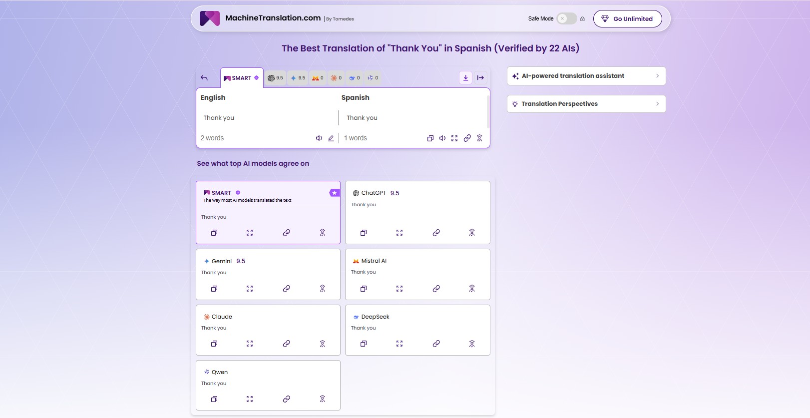Copy link in the Claude card
Viewport: 810px width, 418px height.
(x=287, y=344)
